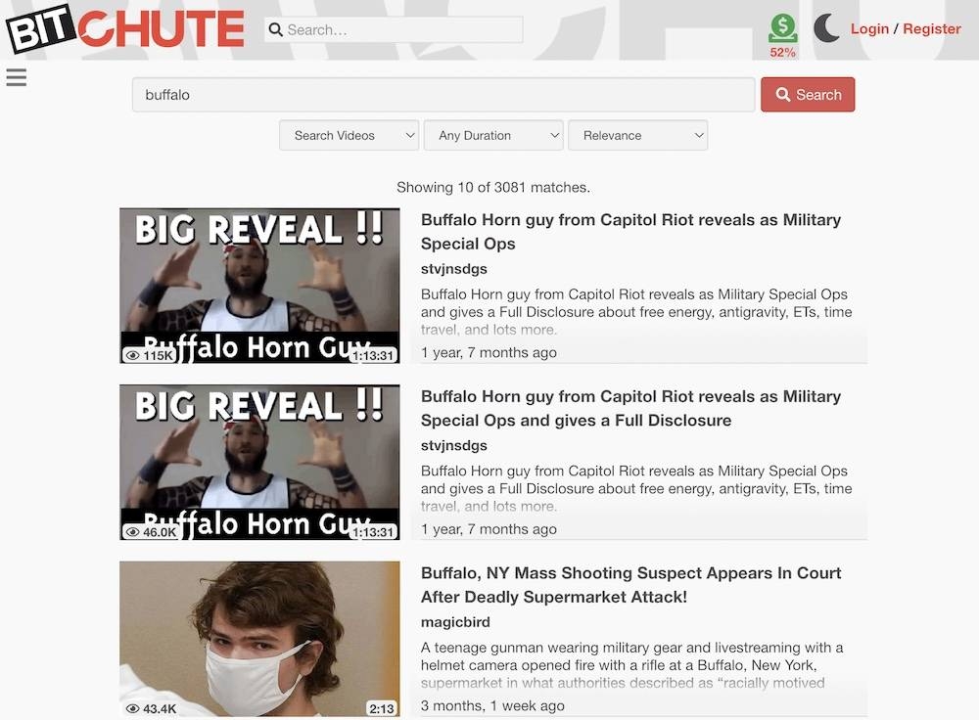Viewport: 979px width, 720px height.
Task: Click the Register menu item
Action: (931, 28)
